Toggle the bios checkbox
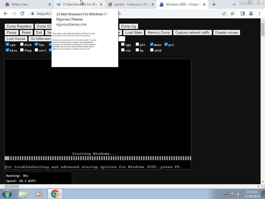265x199 pixels. (7, 50)
